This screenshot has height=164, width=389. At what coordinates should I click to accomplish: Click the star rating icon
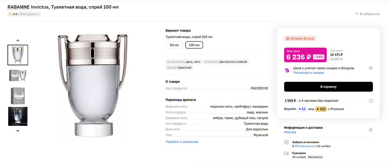pyautogui.click(x=10, y=14)
